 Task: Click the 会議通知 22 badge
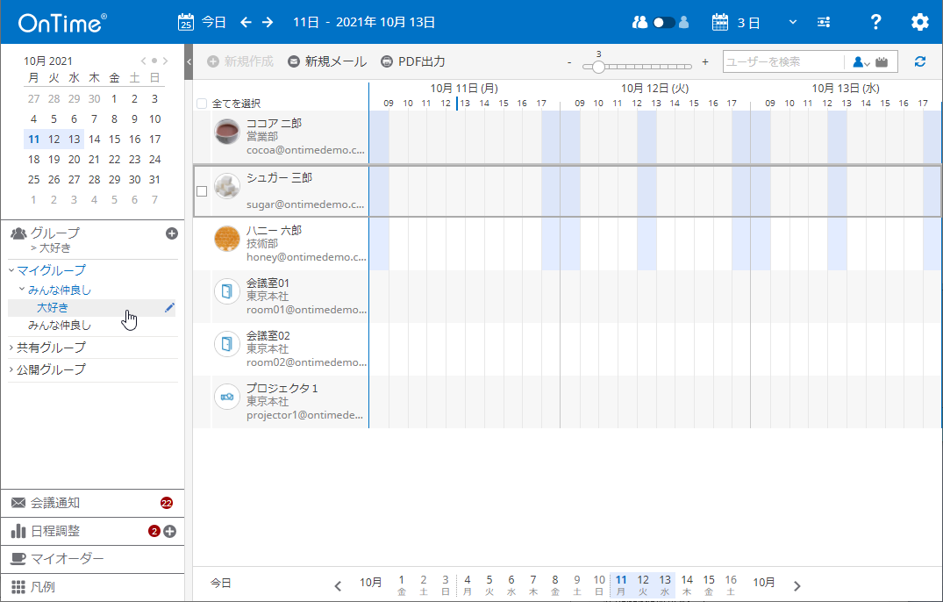click(x=167, y=503)
